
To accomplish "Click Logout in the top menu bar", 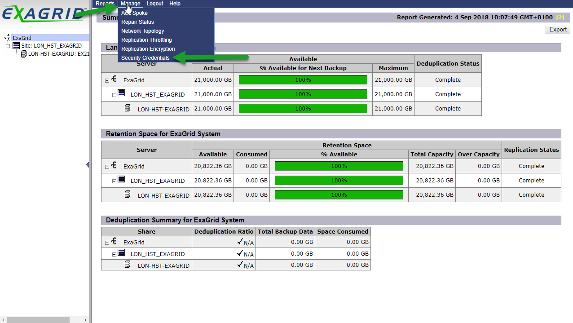I will pyautogui.click(x=155, y=4).
